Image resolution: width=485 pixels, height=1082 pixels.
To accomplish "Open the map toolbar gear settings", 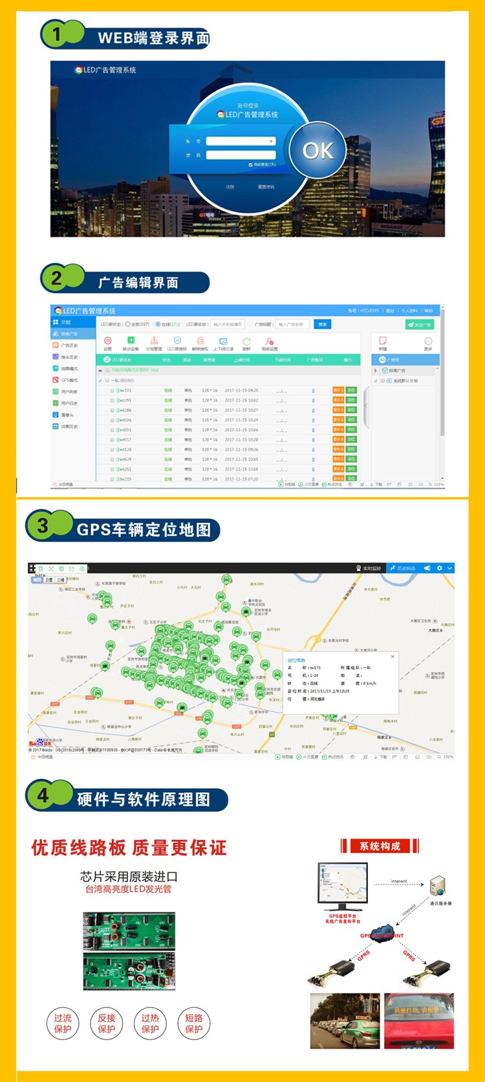I will [x=440, y=568].
